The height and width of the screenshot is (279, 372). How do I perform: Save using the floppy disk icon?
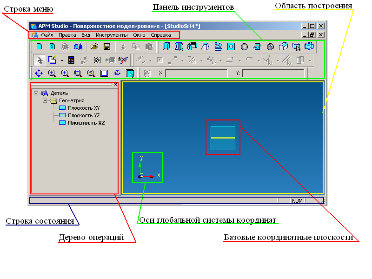pyautogui.click(x=107, y=46)
